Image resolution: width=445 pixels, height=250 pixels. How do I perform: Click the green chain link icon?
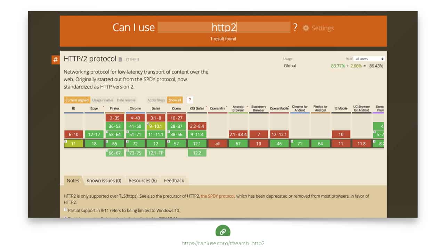point(223,231)
